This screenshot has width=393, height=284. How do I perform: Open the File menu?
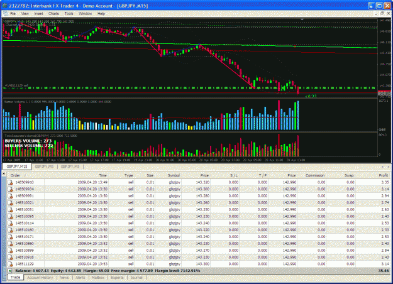[x=13, y=14]
